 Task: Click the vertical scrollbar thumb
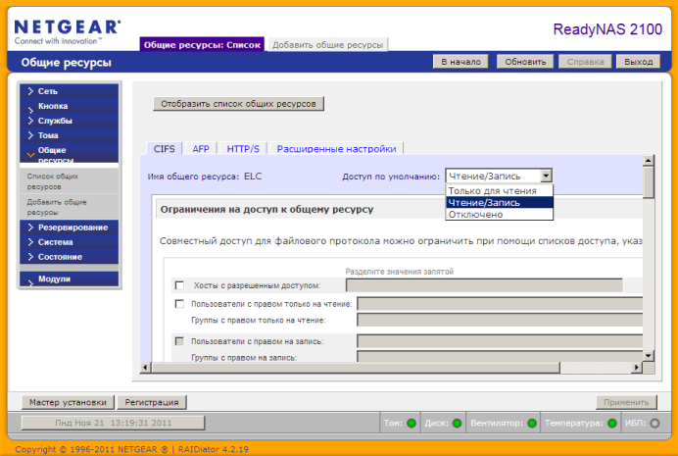[649, 182]
